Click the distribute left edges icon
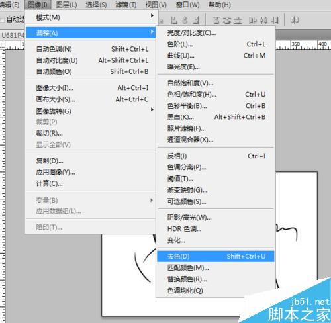Image resolution: width=331 pixels, height=323 pixels. (x=253, y=21)
